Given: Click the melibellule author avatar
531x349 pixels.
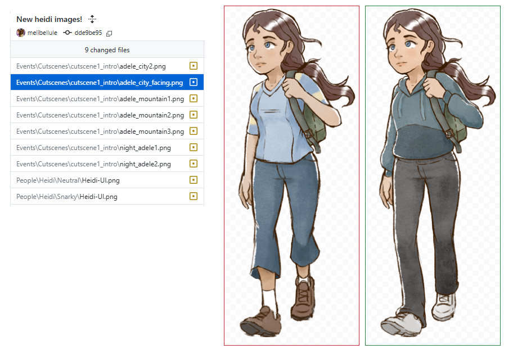Looking at the screenshot, I should tap(21, 33).
